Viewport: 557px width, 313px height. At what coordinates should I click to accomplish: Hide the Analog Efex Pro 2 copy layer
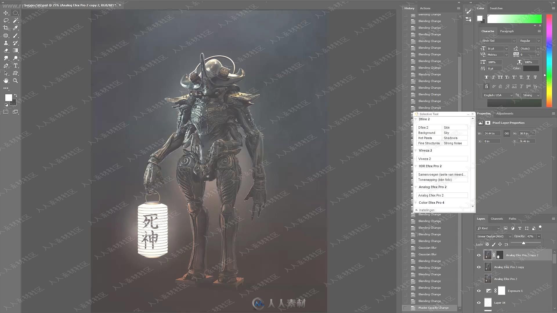pos(479,267)
